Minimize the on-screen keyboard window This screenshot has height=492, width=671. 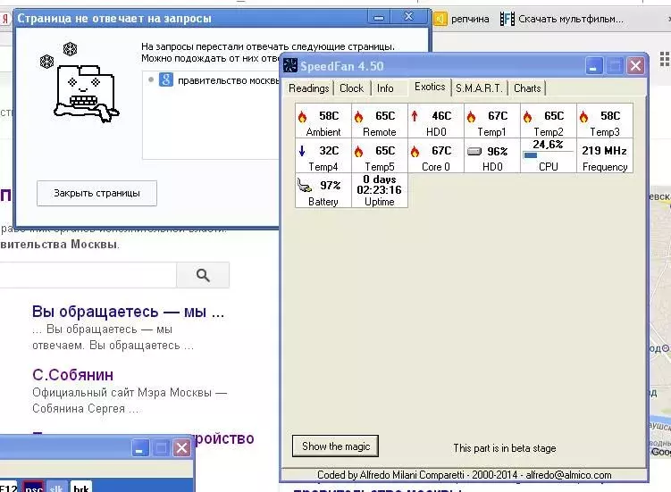[139, 448]
